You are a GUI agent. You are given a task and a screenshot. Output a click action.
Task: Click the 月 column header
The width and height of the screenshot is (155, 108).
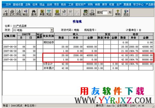[21, 38]
